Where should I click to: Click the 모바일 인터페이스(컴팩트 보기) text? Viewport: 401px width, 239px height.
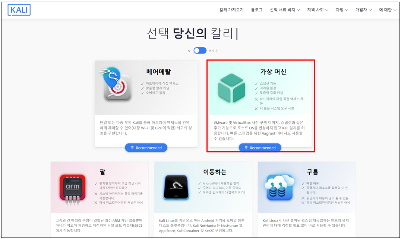[x=224, y=192]
